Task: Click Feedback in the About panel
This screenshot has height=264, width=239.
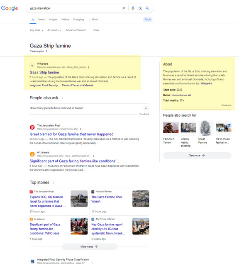Action: tap(227, 105)
